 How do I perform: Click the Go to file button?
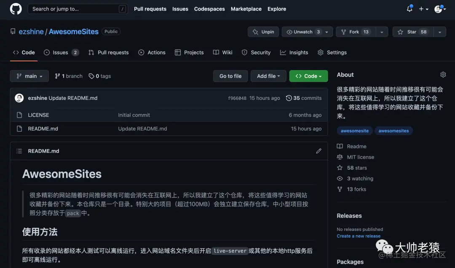coord(230,76)
